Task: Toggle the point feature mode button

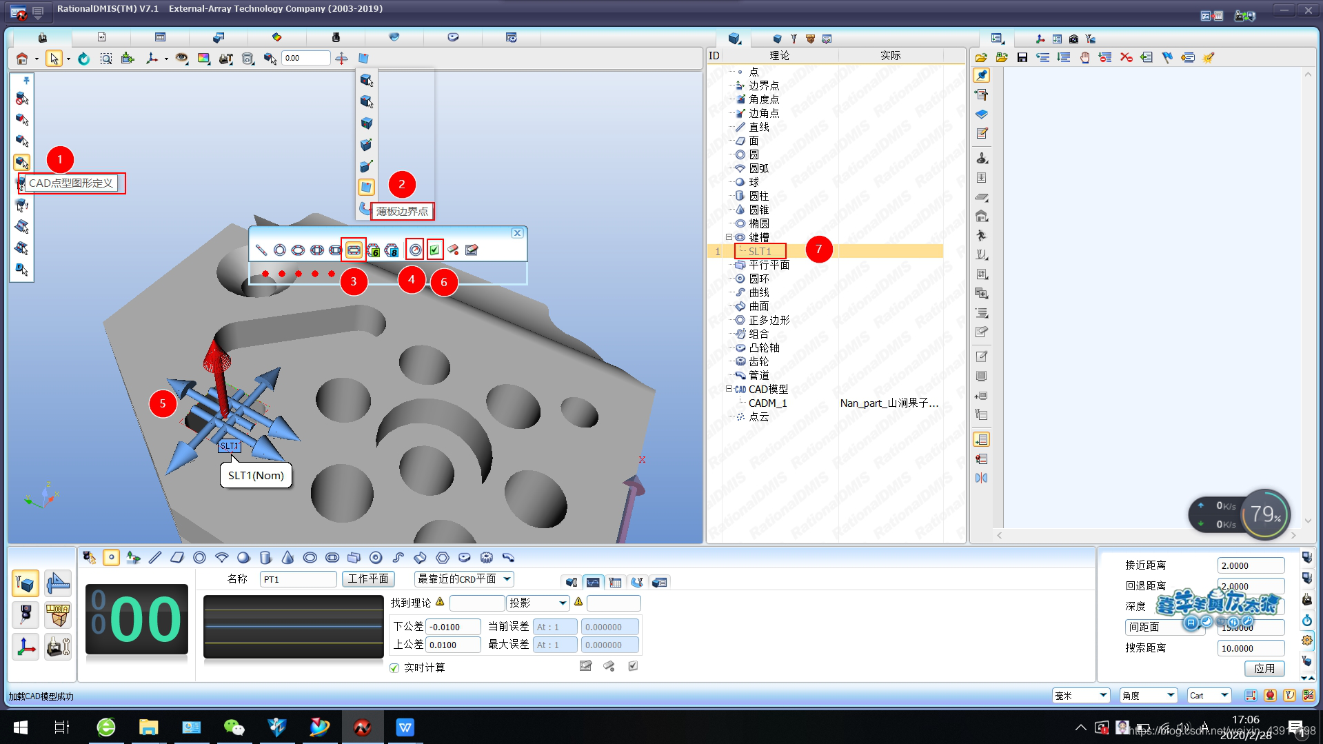Action: pyautogui.click(x=111, y=557)
